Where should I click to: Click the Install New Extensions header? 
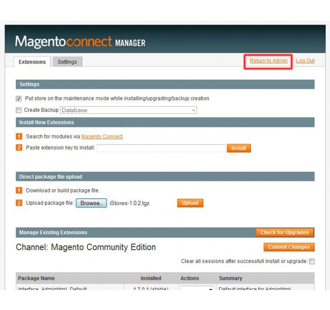(165, 122)
